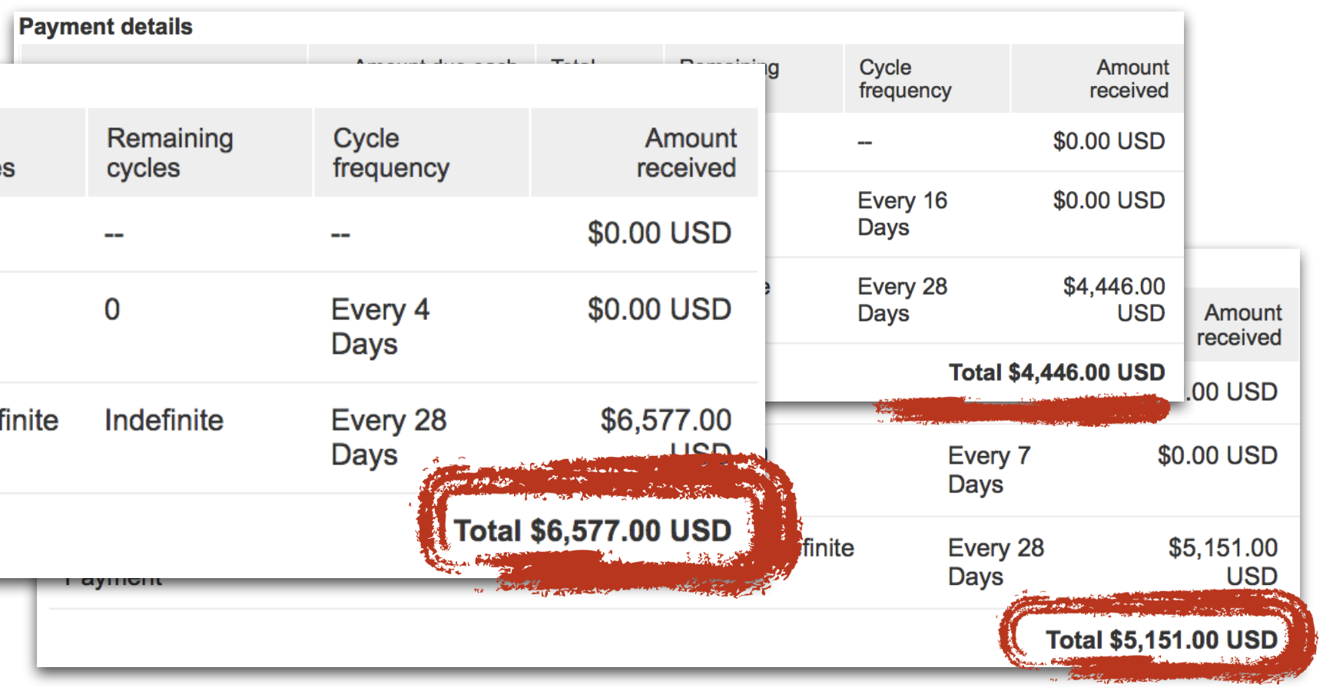Click the "Payment details" heading

click(x=106, y=27)
